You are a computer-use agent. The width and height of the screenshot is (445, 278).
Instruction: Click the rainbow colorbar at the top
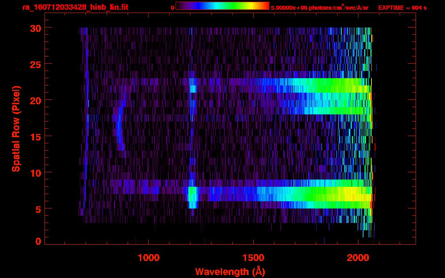[x=222, y=6]
